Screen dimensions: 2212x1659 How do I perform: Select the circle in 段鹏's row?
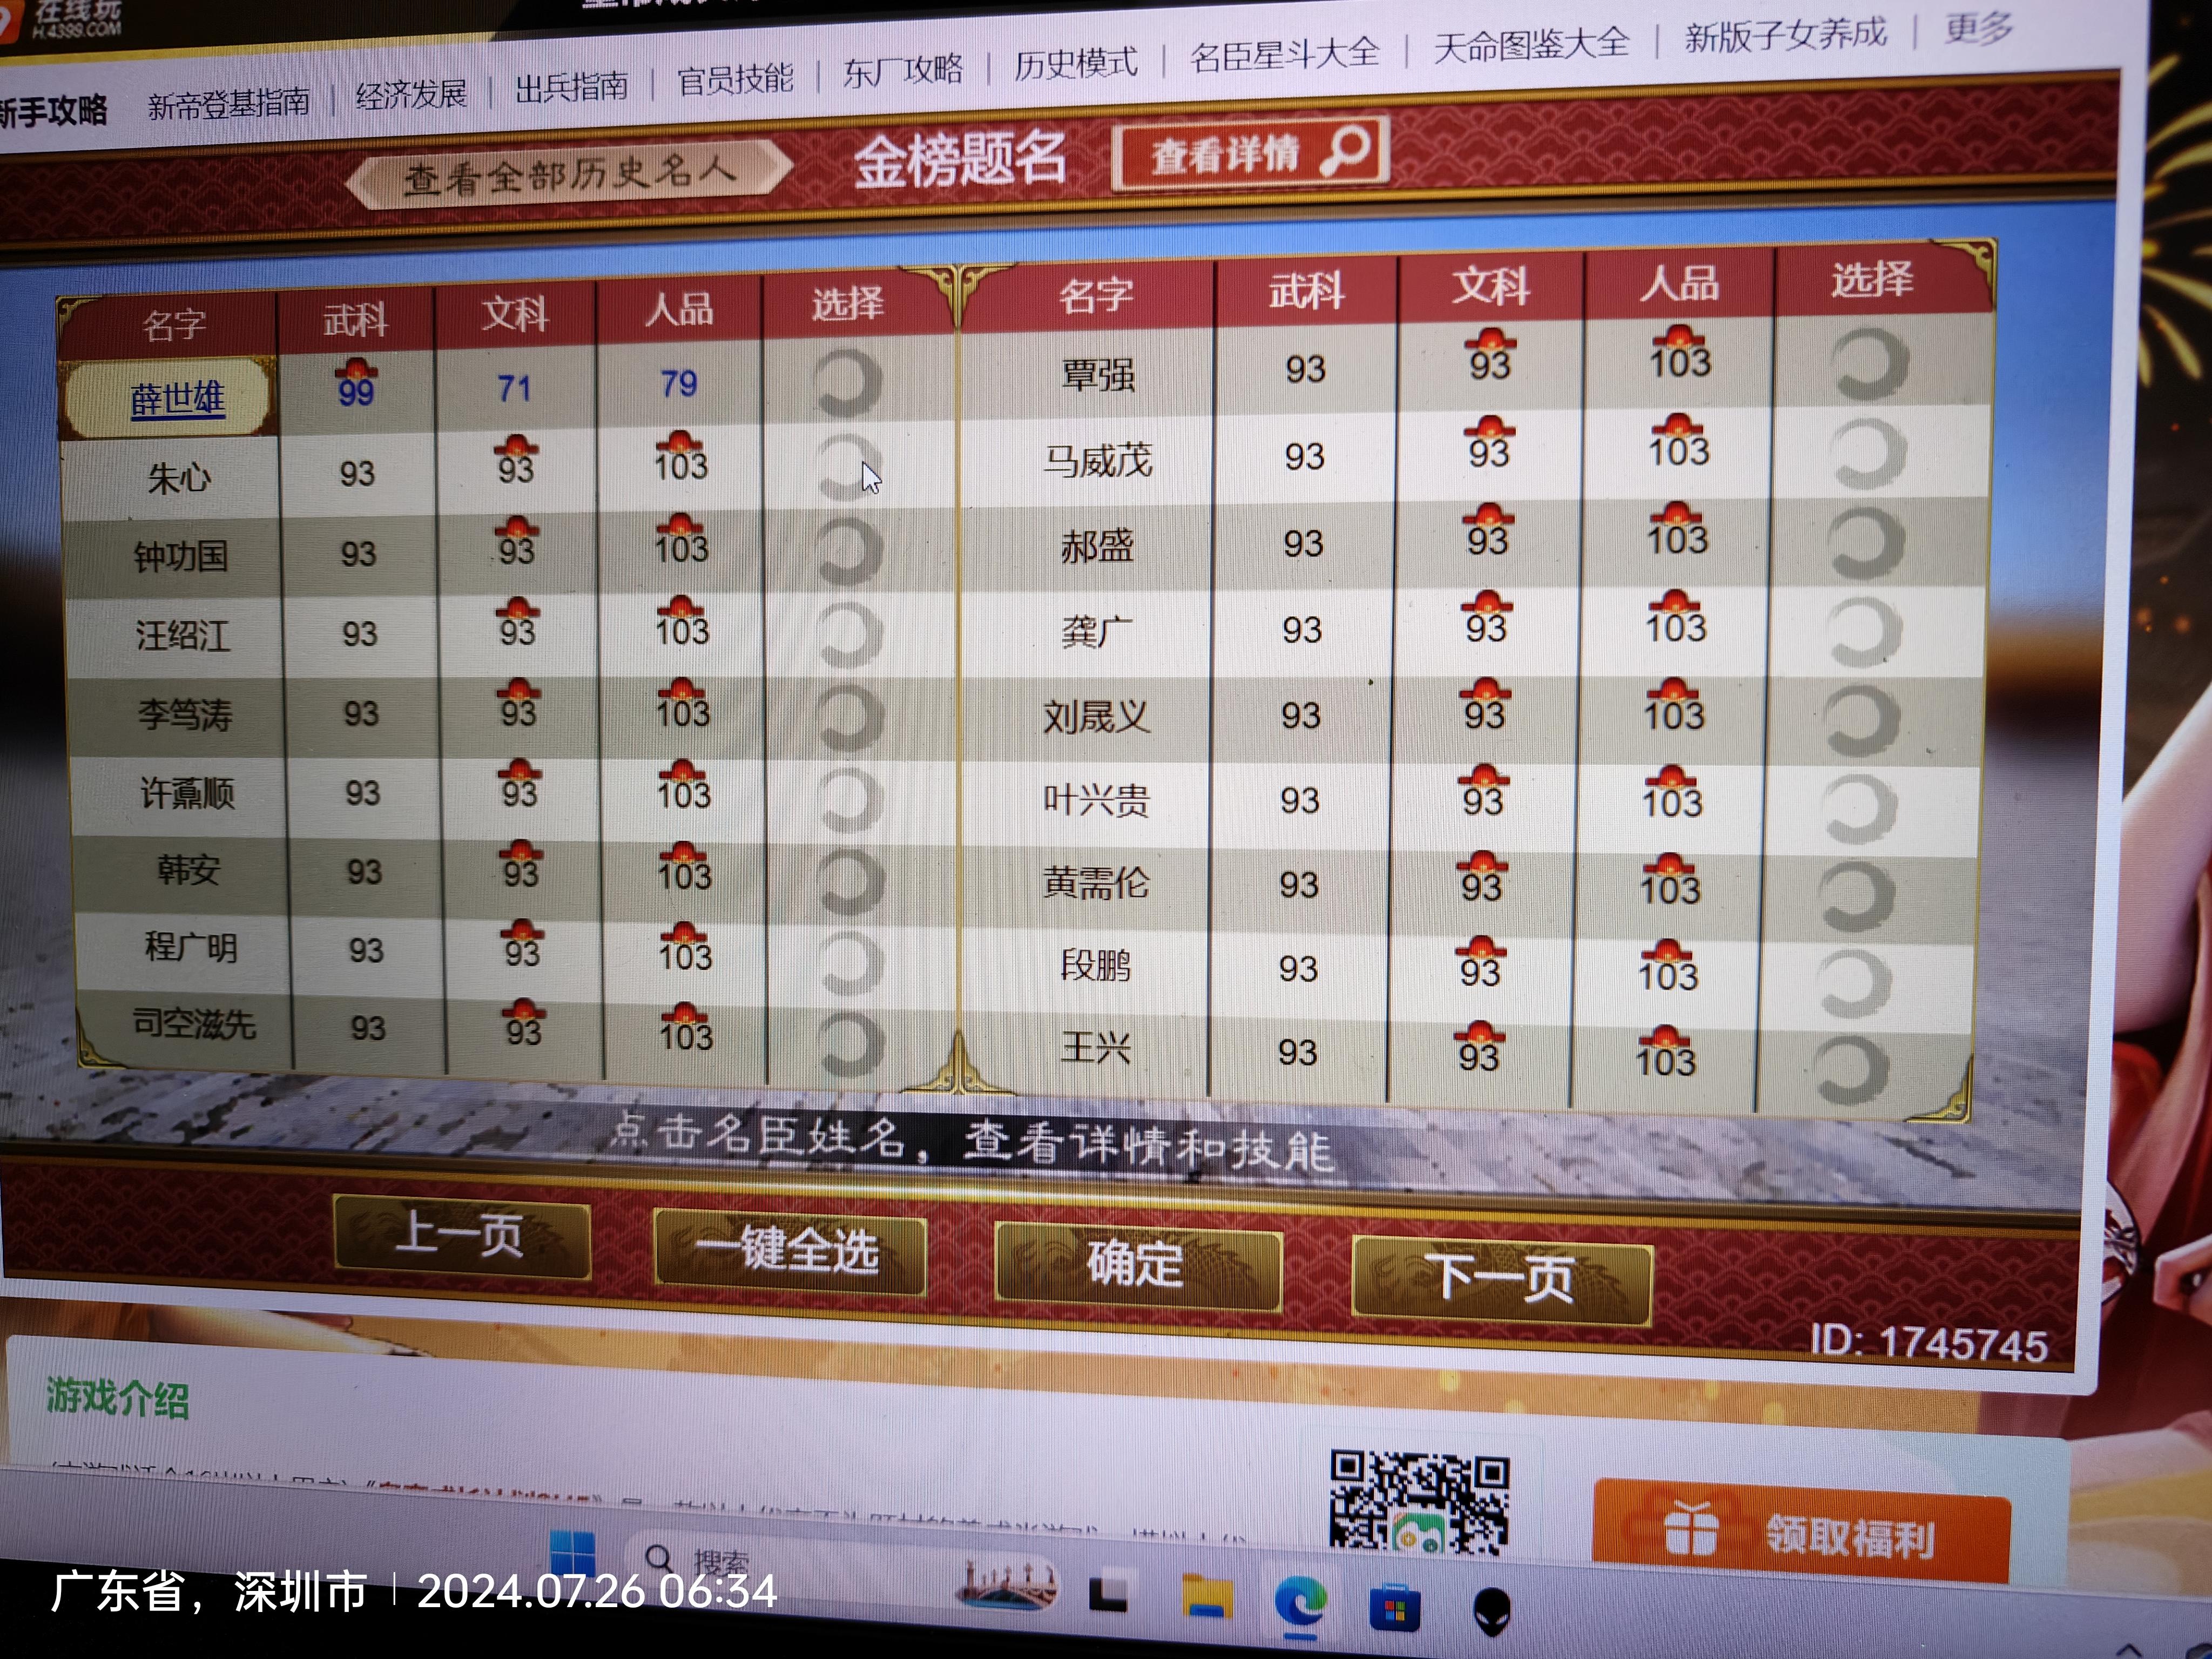click(x=1853, y=982)
